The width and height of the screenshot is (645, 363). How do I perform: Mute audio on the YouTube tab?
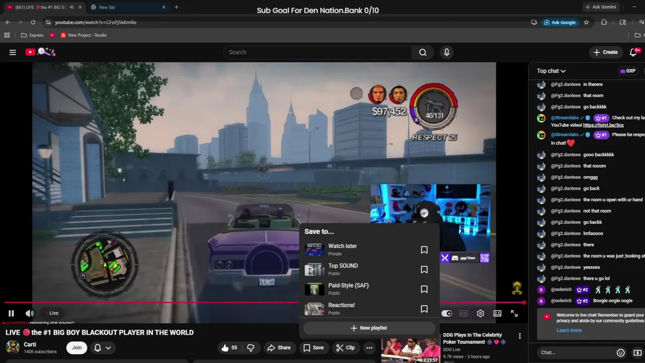click(71, 7)
